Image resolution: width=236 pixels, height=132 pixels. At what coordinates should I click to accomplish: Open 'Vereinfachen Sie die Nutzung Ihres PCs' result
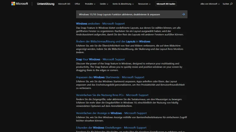(112, 95)
